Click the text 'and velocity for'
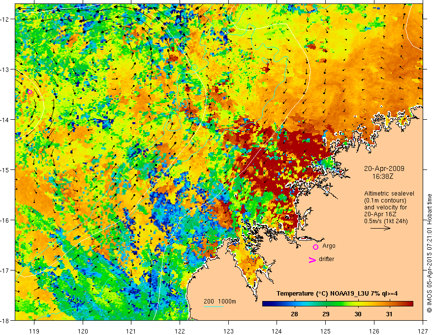This screenshot has width=433, height=335. coord(385,207)
